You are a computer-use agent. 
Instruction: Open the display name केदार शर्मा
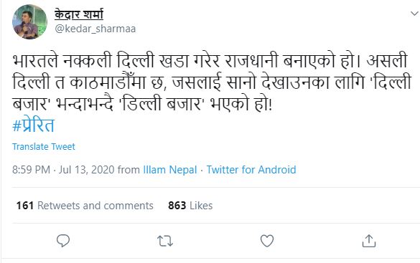point(79,14)
